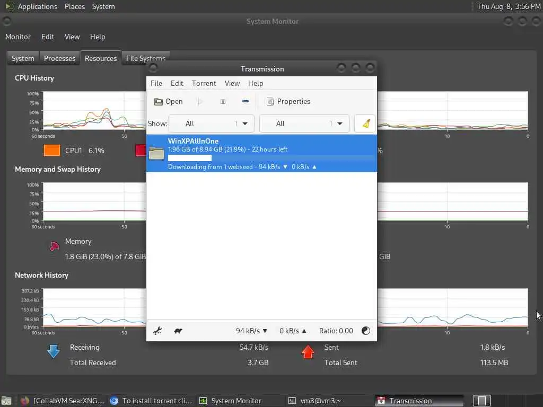Select the WinXPAllInOne torrent row
This screenshot has height=407, width=543.
(x=261, y=153)
